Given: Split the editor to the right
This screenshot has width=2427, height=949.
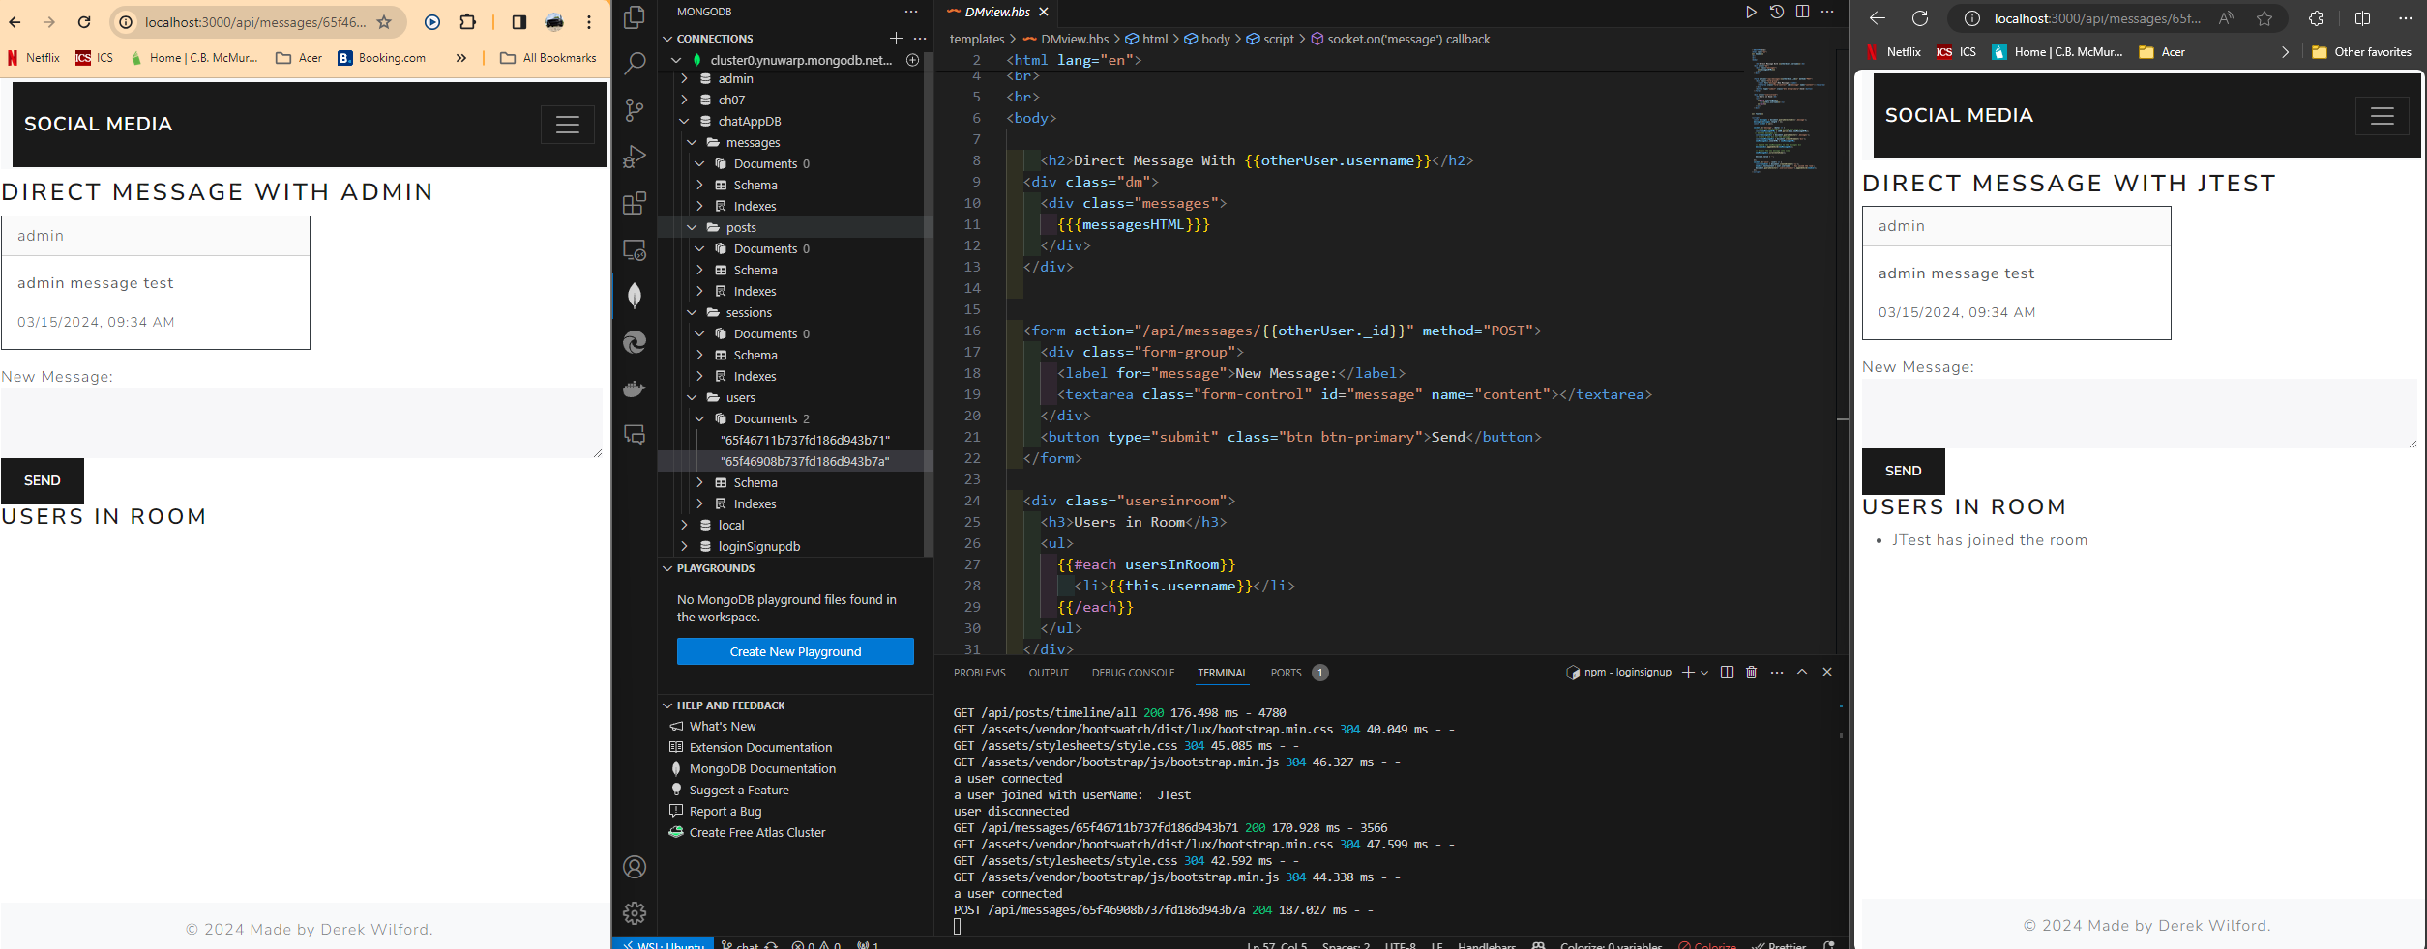Looking at the screenshot, I should (x=1802, y=12).
